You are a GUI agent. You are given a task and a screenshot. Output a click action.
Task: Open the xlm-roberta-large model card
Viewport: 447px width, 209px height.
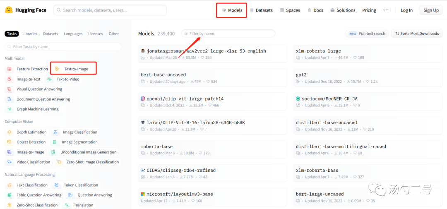coord(368,54)
